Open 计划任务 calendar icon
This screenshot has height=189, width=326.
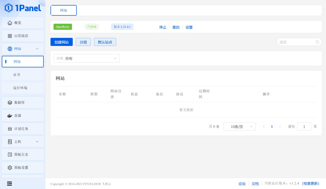pos(10,129)
